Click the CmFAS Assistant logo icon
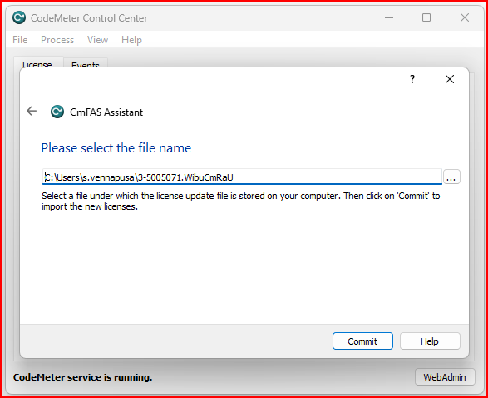Screen dimensions: 488x398 click(57, 112)
